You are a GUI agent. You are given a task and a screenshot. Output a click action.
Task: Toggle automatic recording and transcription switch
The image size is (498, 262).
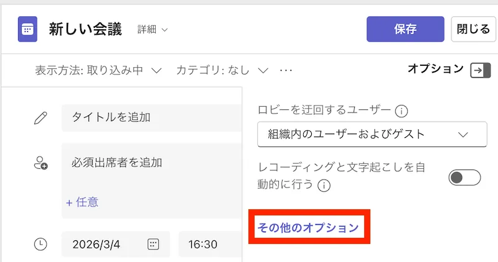tap(464, 178)
